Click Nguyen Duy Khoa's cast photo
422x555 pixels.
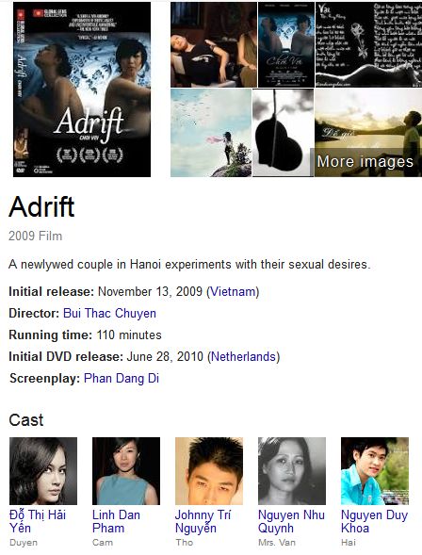(375, 471)
